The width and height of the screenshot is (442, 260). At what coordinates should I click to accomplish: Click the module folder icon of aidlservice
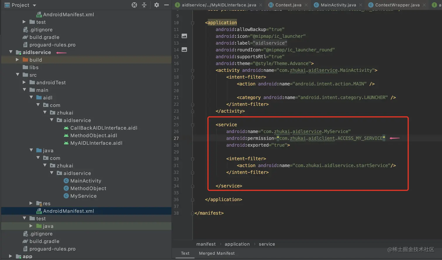[x=19, y=52]
